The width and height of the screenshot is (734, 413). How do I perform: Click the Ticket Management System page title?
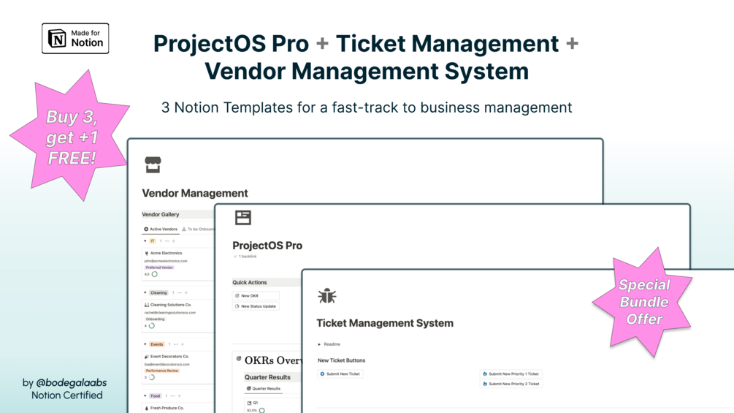click(x=385, y=323)
